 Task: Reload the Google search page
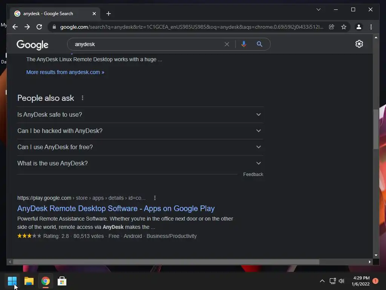tap(39, 27)
